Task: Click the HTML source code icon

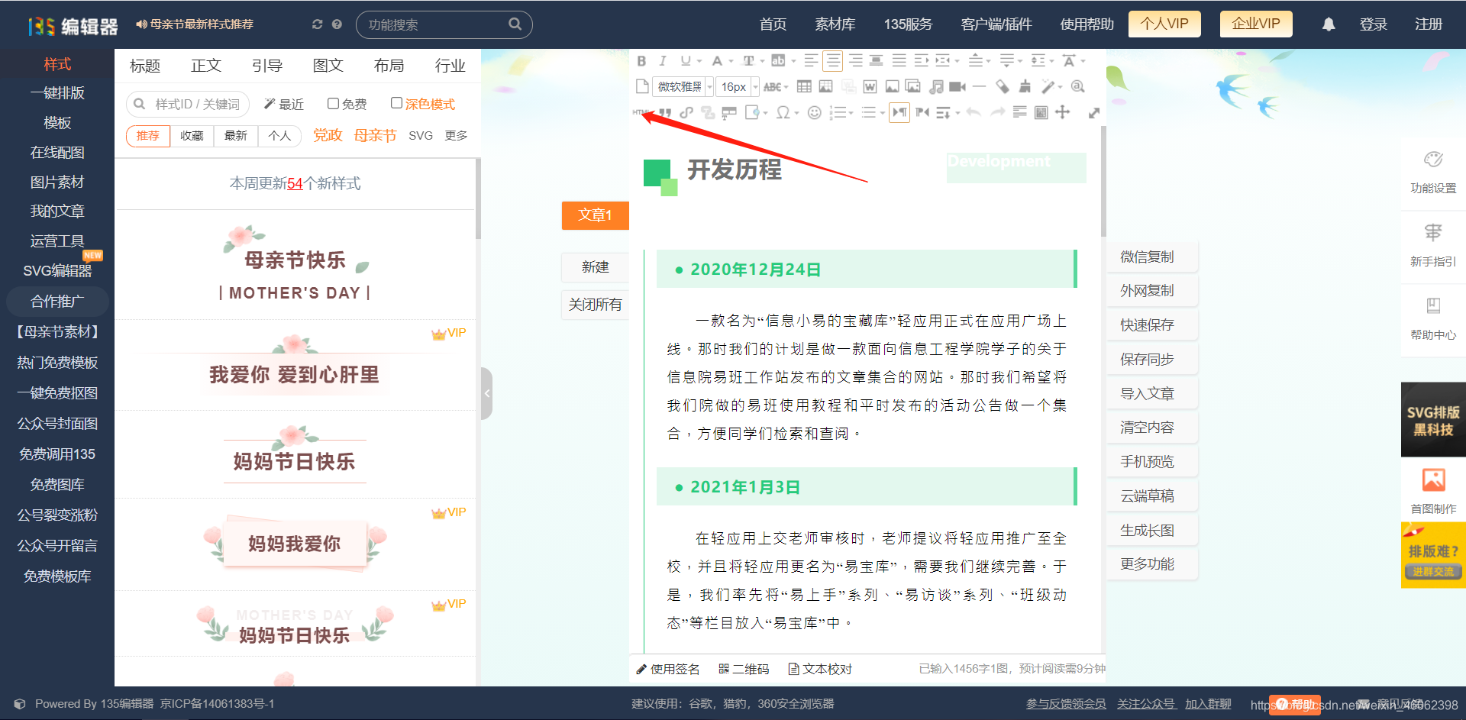Action: coord(641,112)
